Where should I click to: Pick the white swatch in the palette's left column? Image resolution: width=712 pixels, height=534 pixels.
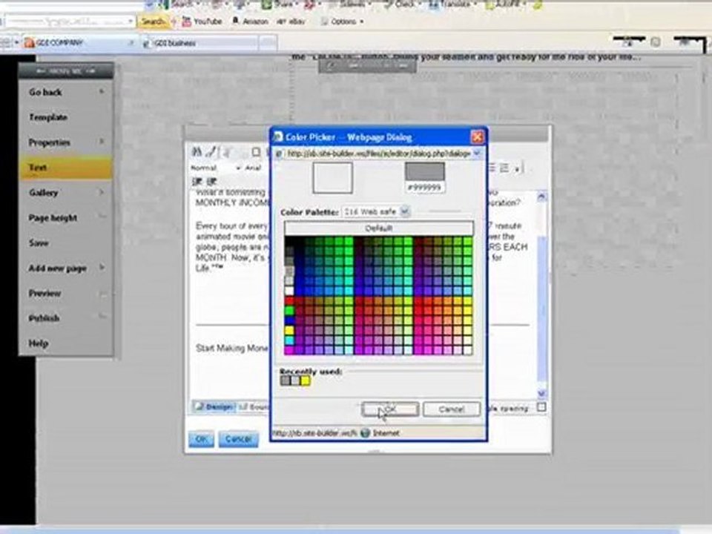point(289,291)
